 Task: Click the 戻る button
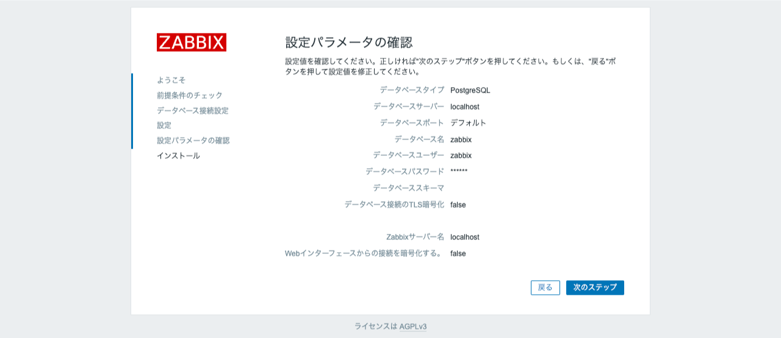[545, 287]
